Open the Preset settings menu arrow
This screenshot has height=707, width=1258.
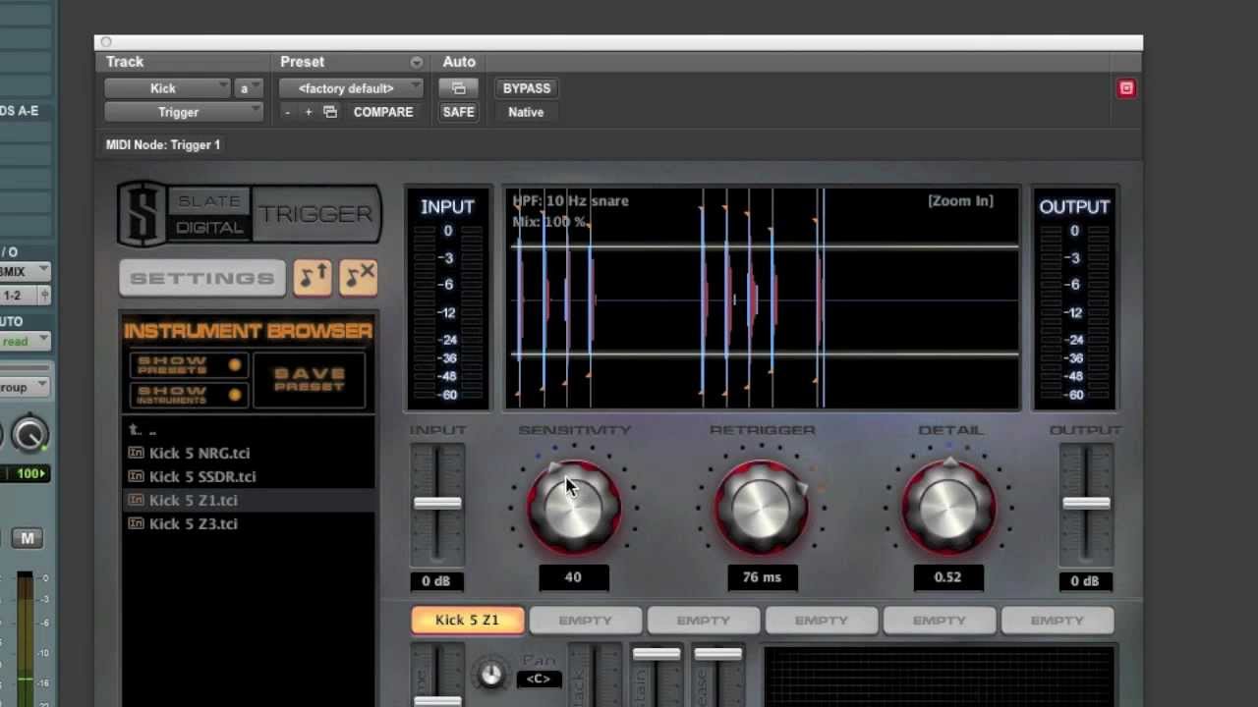[x=417, y=62]
